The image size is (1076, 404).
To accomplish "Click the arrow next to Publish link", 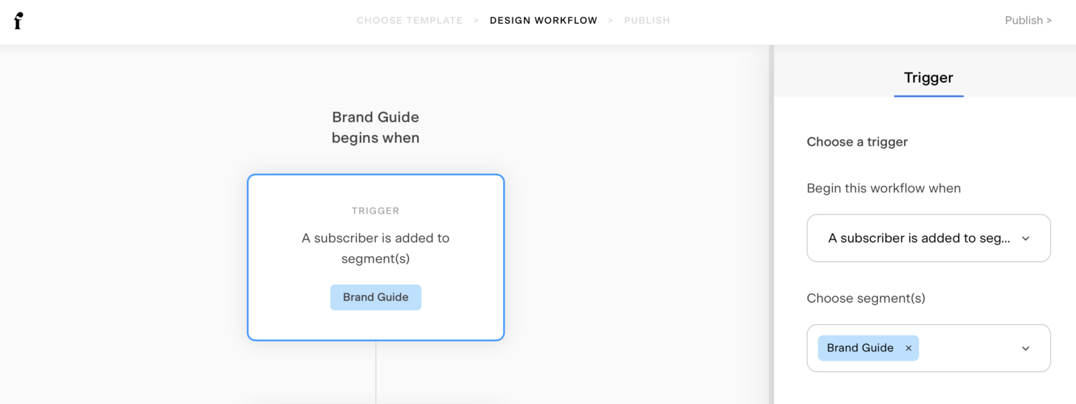I will 1049,20.
